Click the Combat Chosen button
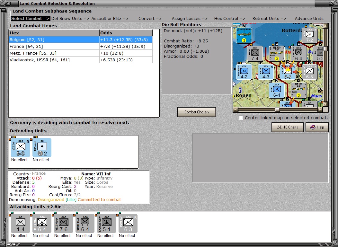 [196, 112]
